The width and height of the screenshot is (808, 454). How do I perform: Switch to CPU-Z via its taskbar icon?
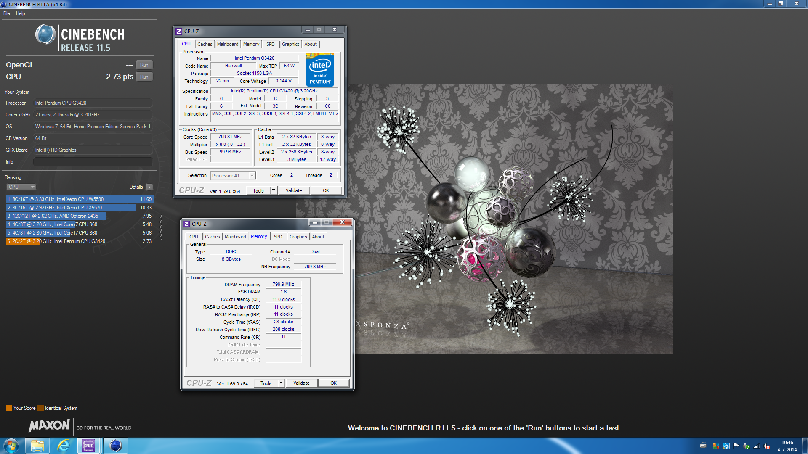88,446
